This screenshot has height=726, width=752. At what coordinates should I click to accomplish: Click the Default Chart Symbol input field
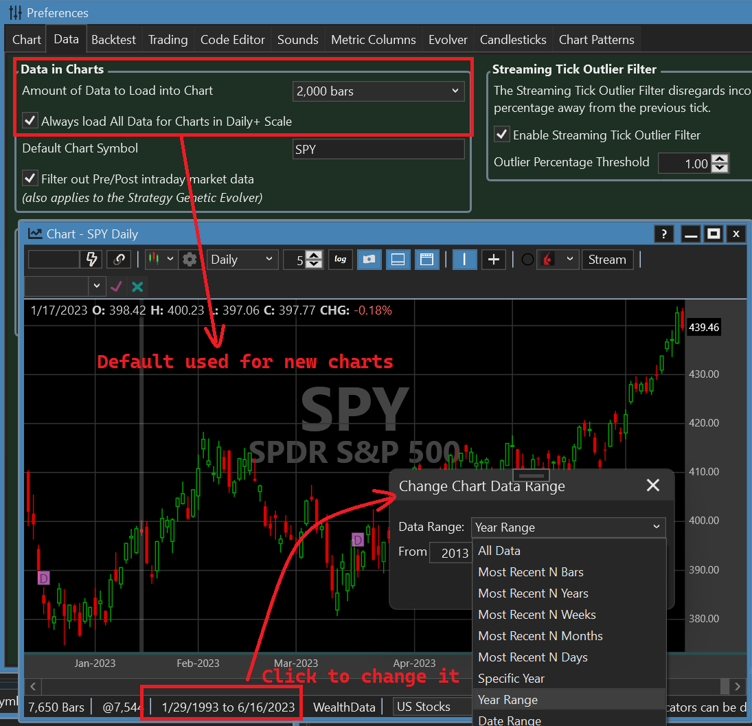378,149
